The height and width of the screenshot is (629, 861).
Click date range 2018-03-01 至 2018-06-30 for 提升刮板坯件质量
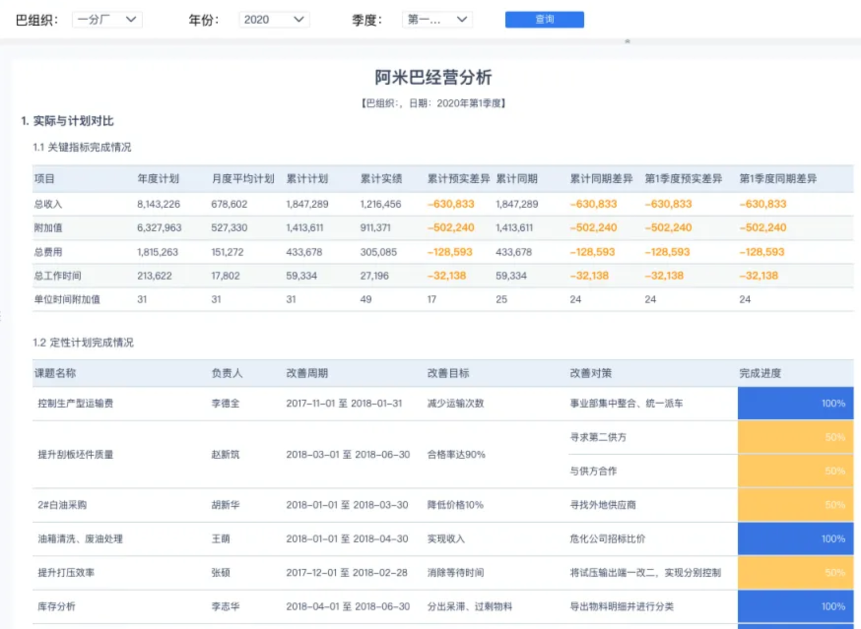pyautogui.click(x=347, y=455)
